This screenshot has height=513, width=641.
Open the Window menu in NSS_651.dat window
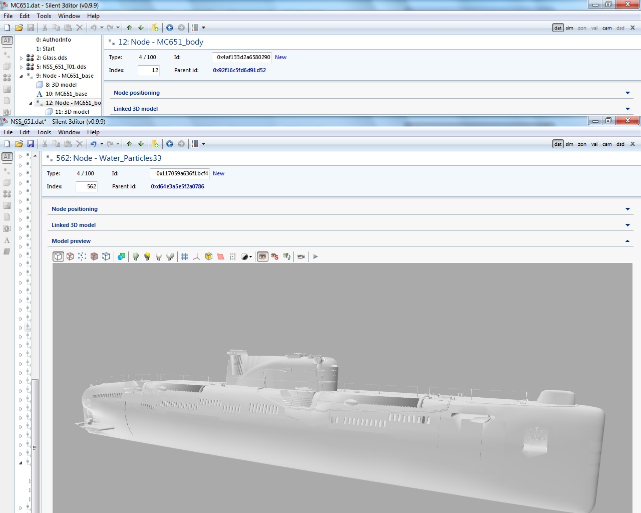(69, 132)
